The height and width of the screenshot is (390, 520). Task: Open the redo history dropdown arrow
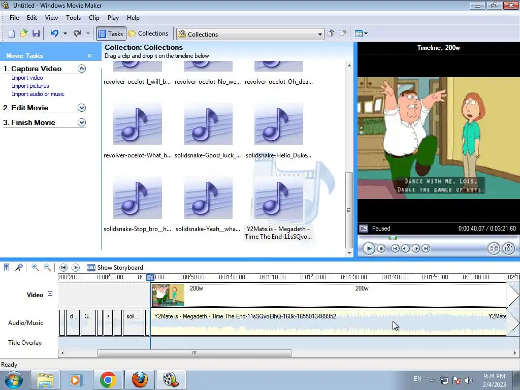click(x=88, y=34)
